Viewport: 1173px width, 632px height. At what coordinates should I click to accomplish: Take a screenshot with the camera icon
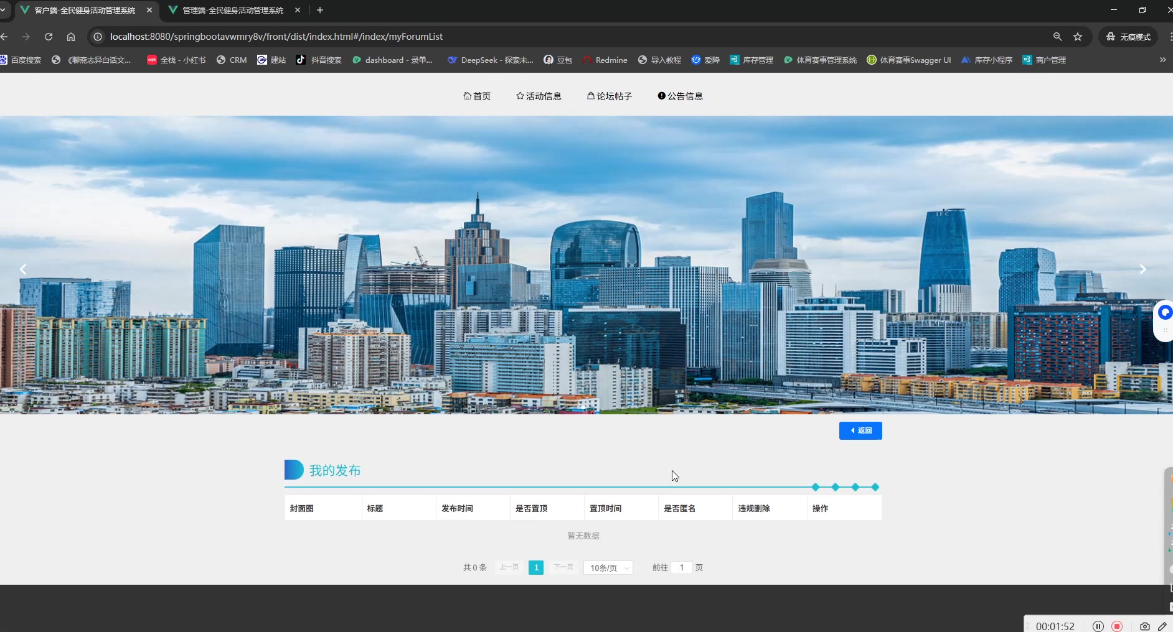(1144, 626)
